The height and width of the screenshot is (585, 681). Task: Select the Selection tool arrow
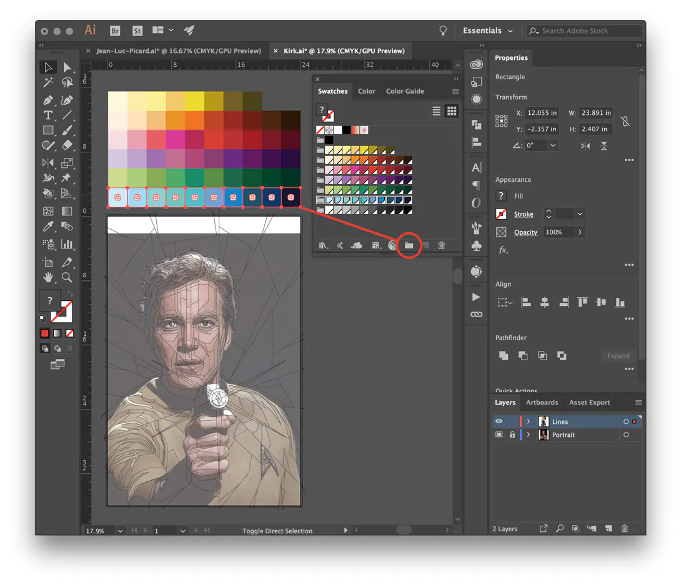coord(47,67)
